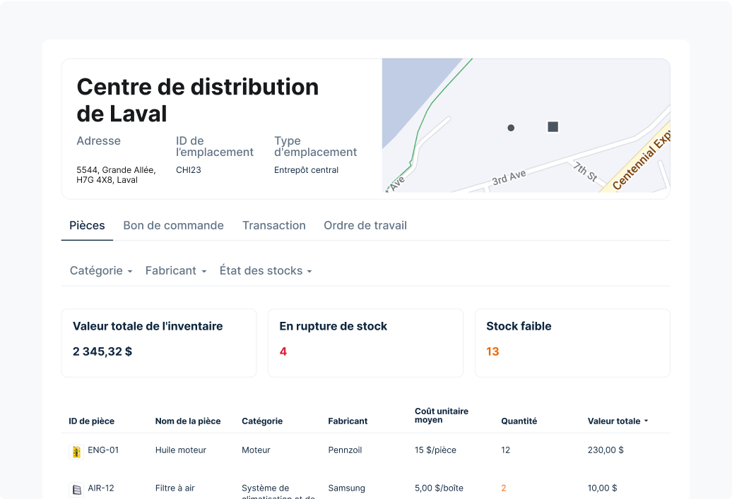This screenshot has height=499, width=732.
Task: Sort by the Quantité column header
Action: (x=519, y=421)
